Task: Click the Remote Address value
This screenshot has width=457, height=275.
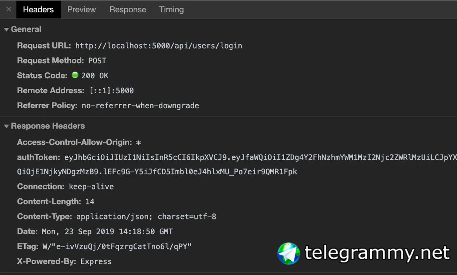Action: [111, 90]
